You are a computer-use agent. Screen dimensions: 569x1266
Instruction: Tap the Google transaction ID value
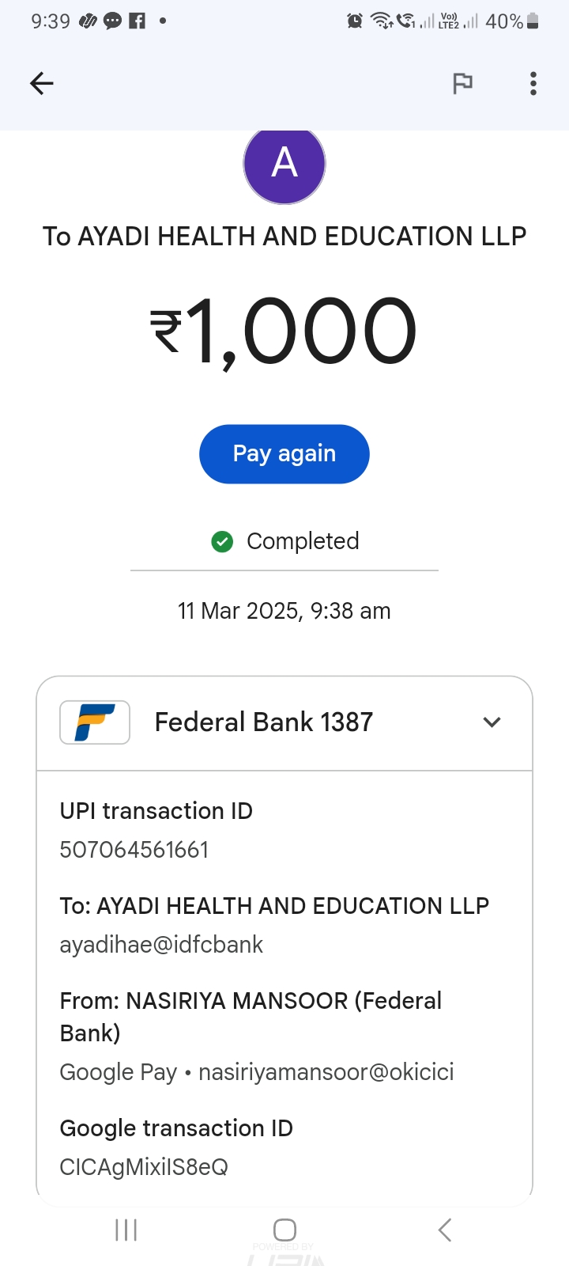(x=144, y=1167)
